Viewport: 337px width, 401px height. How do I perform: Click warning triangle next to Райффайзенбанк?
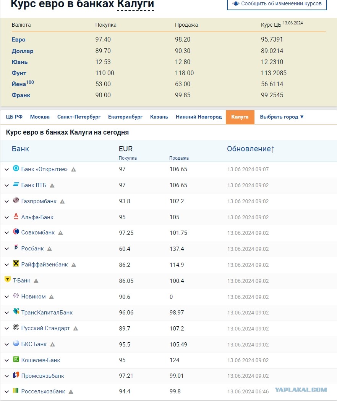click(74, 265)
